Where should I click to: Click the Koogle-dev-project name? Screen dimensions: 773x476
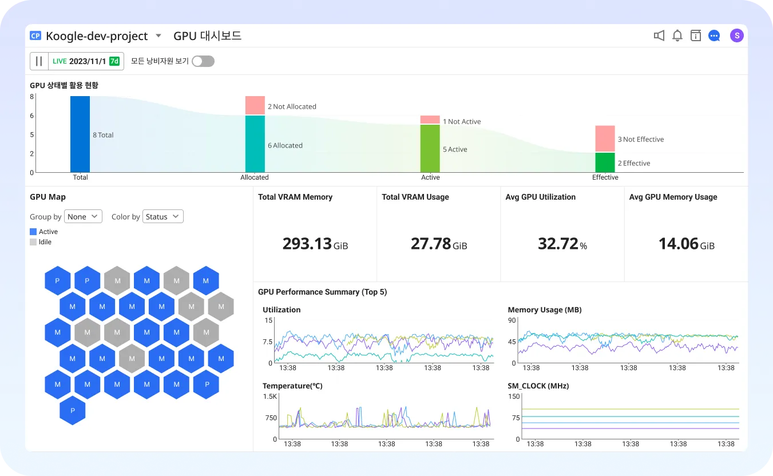97,36
